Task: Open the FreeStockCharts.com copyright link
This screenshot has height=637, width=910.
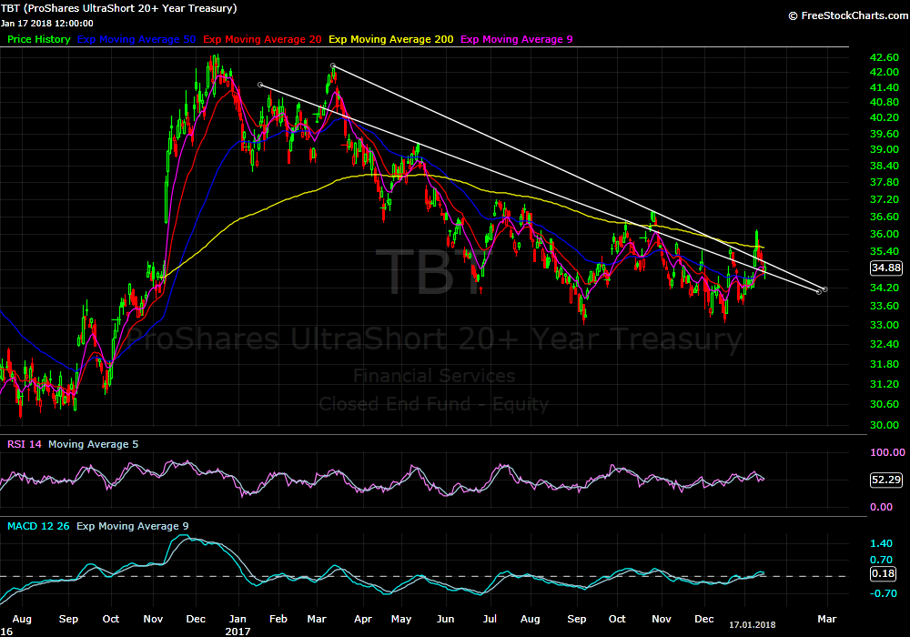Action: pos(848,15)
